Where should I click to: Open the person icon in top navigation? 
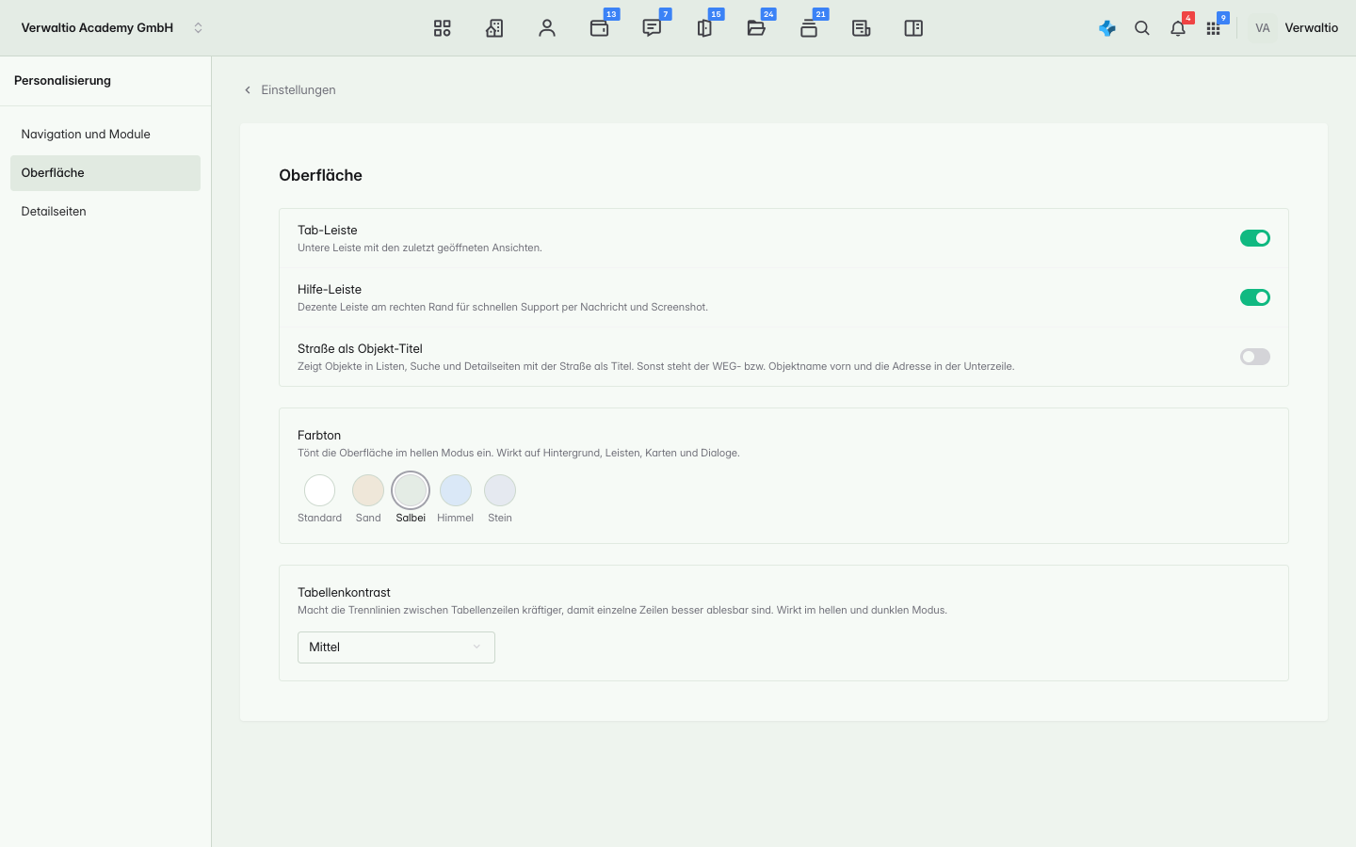tap(547, 28)
